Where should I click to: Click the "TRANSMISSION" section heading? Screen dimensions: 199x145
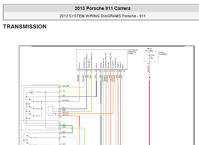(25, 26)
